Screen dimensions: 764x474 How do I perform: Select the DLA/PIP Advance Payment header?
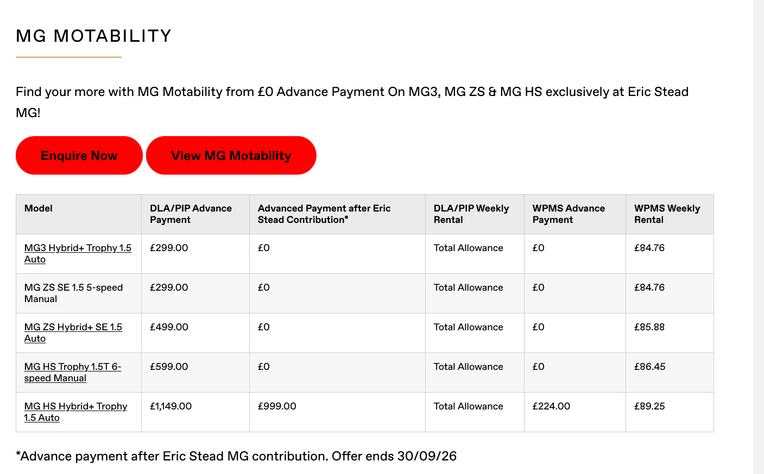(195, 214)
